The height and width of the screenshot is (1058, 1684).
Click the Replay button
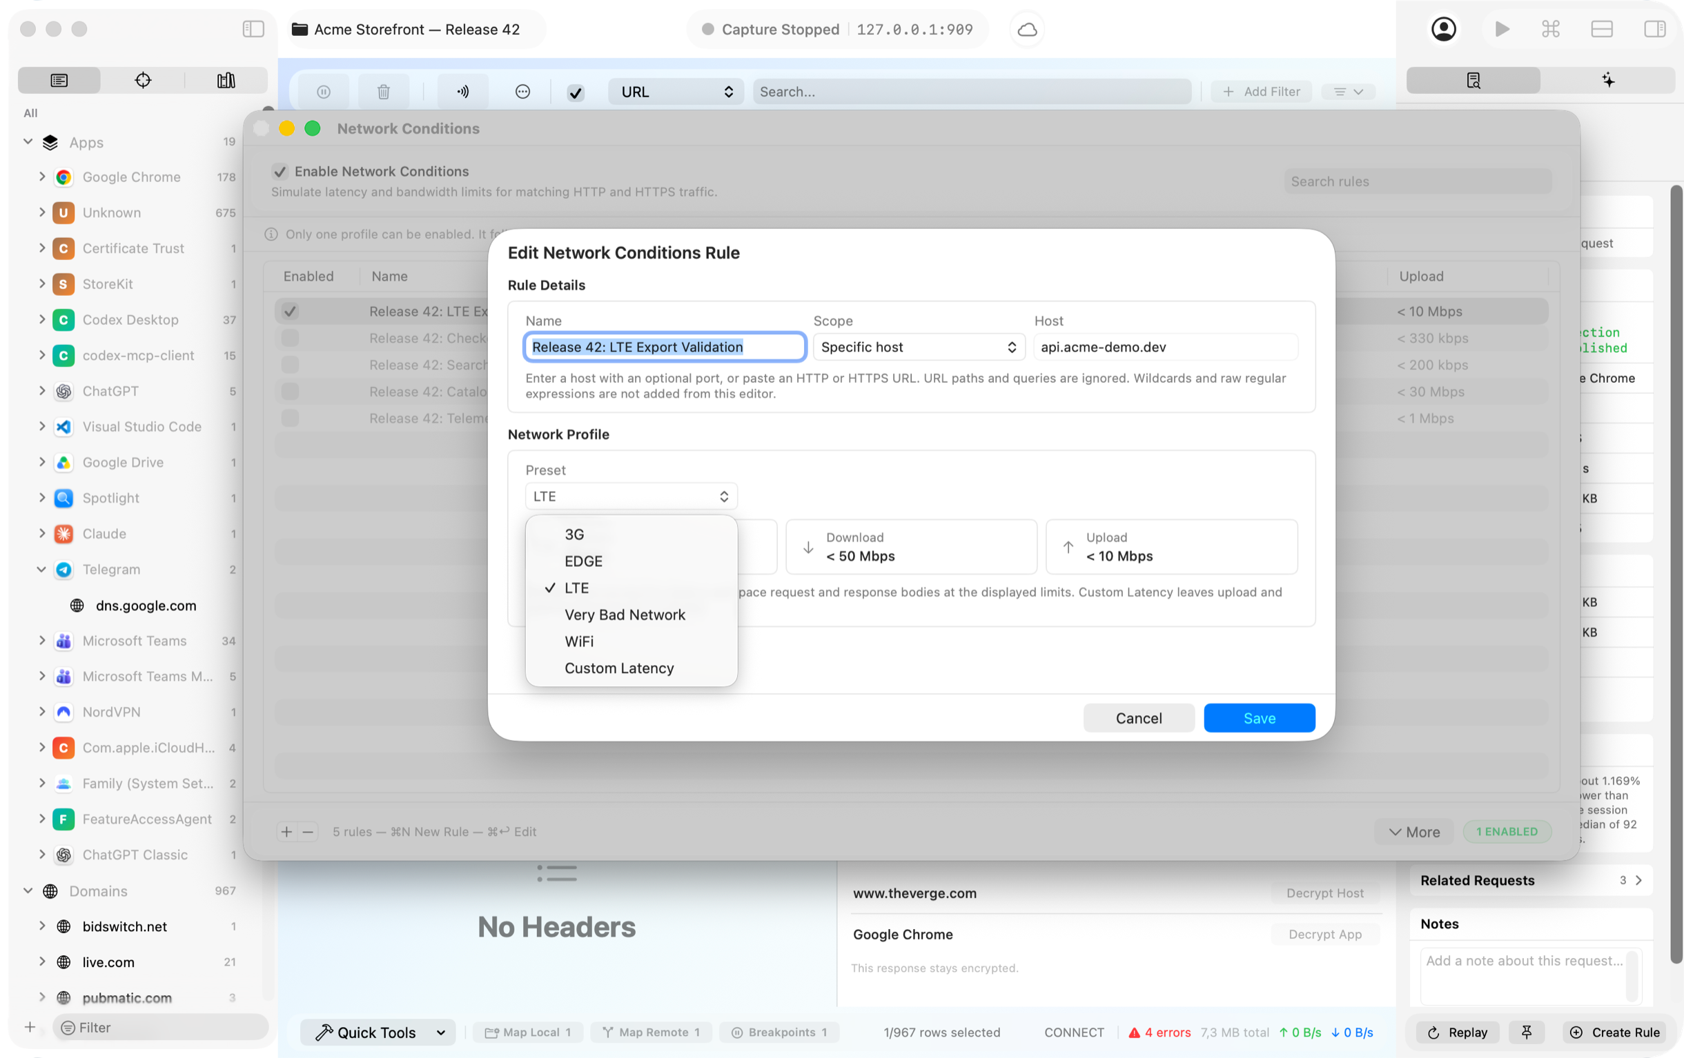click(1458, 1032)
